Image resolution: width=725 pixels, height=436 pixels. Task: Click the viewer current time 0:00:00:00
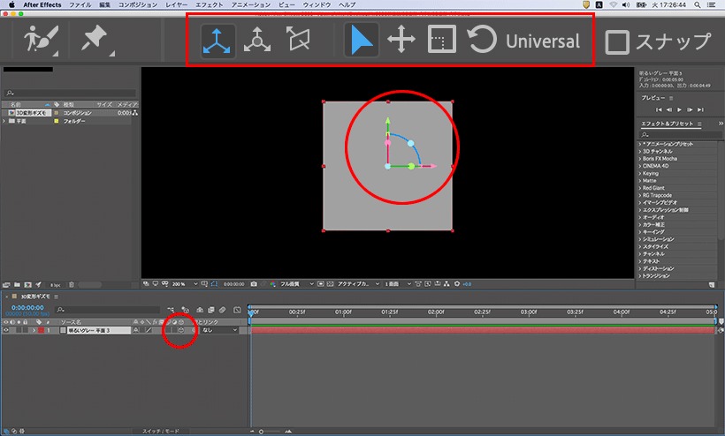(234, 284)
